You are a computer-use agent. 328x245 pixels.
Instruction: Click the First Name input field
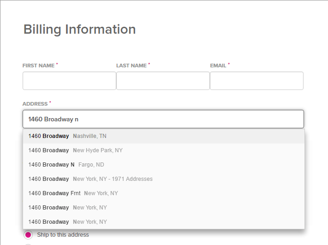69,81
